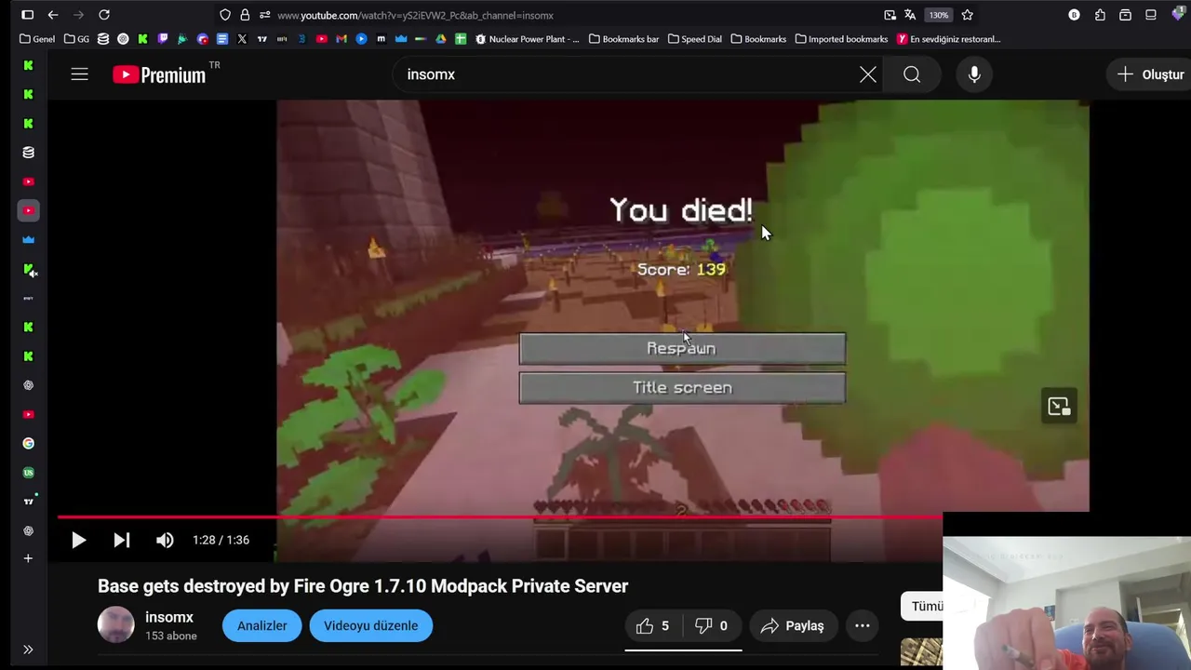Screen dimensions: 1191x670
Task: Run search with magnifier icon
Action: point(912,74)
